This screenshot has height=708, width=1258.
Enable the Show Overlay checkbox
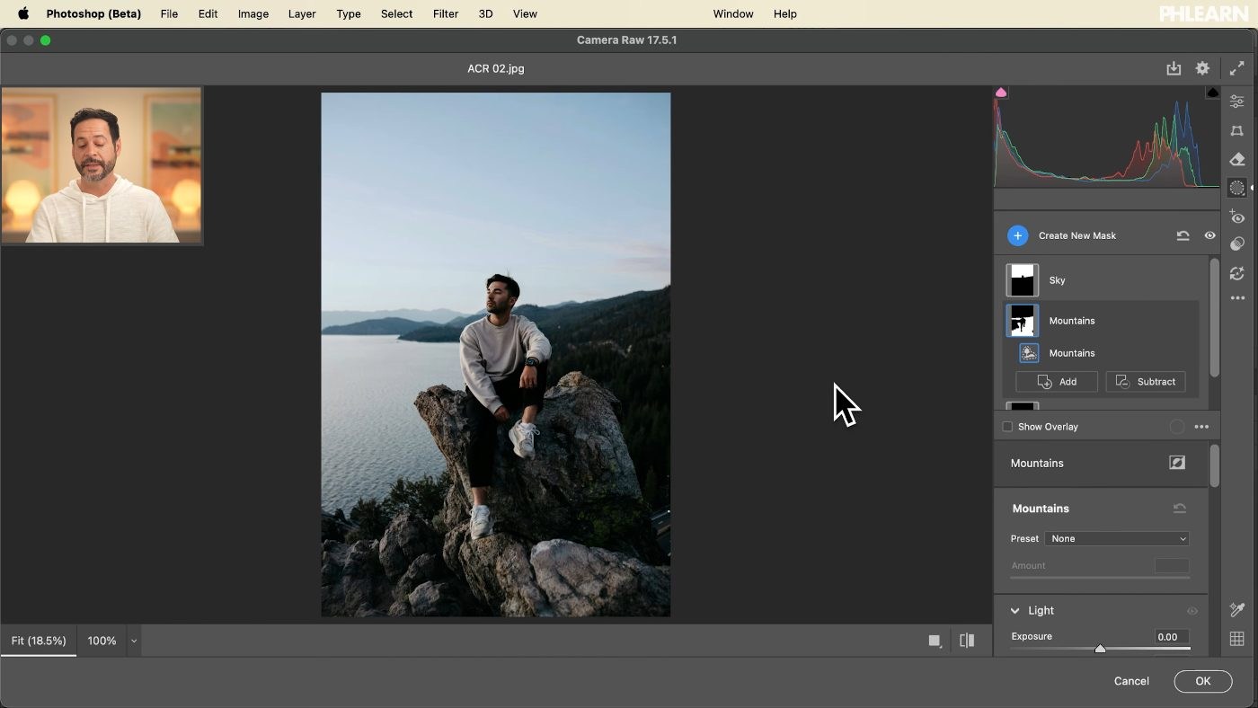coord(1007,427)
